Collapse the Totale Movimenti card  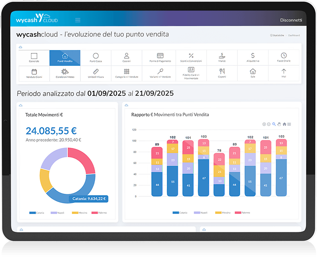(21, 105)
